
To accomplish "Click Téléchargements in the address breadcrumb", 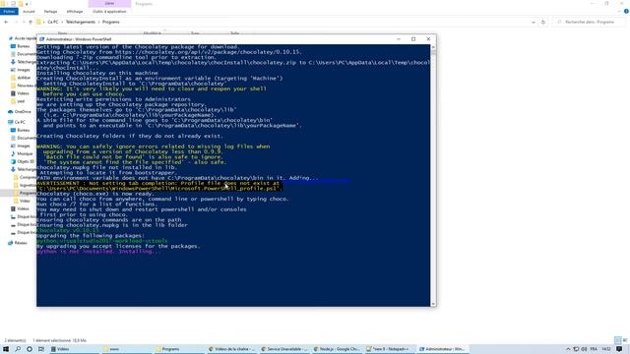I will (81, 22).
